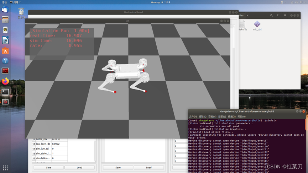Image resolution: width=308 pixels, height=173 pixels.
Task: Click the search icon in file manager
Action: coord(271,16)
